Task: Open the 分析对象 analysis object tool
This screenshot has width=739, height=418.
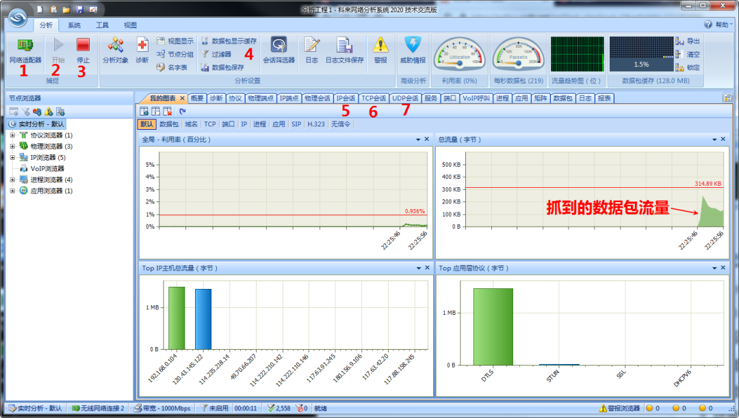Action: [x=116, y=51]
